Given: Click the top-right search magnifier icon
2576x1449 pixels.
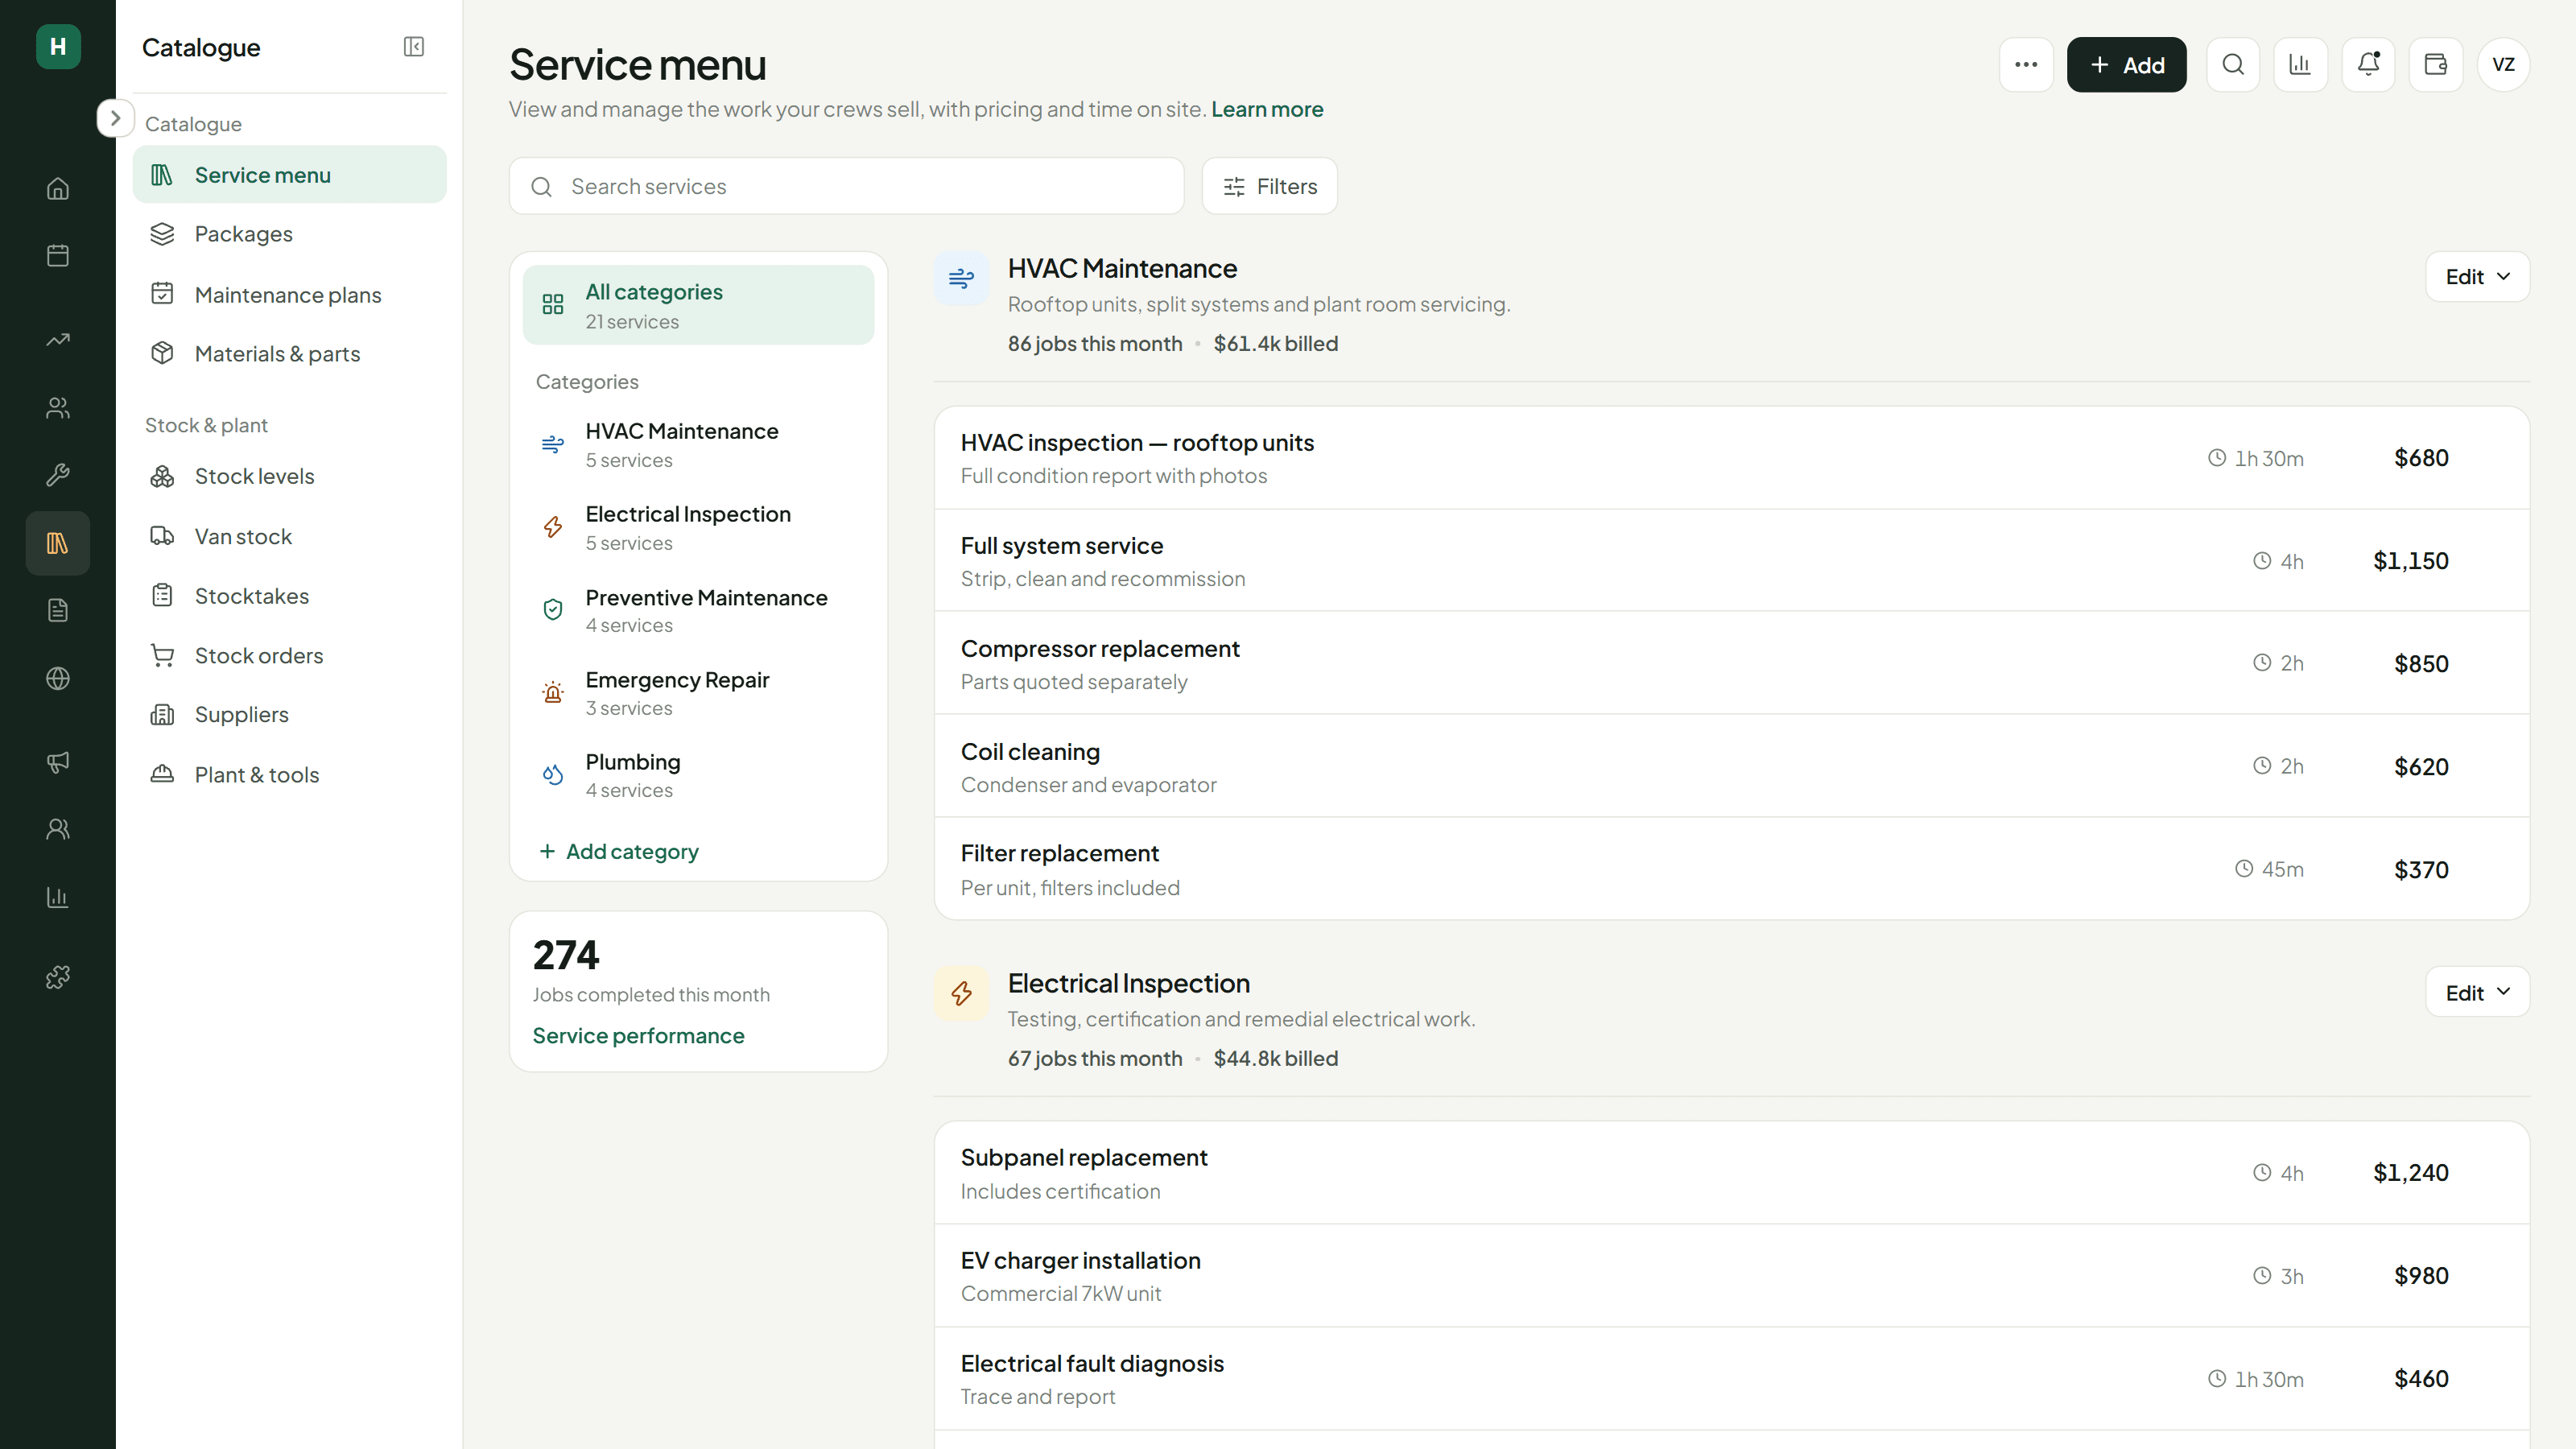Looking at the screenshot, I should pyautogui.click(x=2233, y=65).
